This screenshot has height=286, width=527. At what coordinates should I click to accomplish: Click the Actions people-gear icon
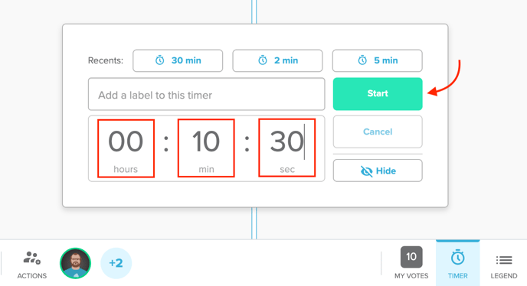32,258
